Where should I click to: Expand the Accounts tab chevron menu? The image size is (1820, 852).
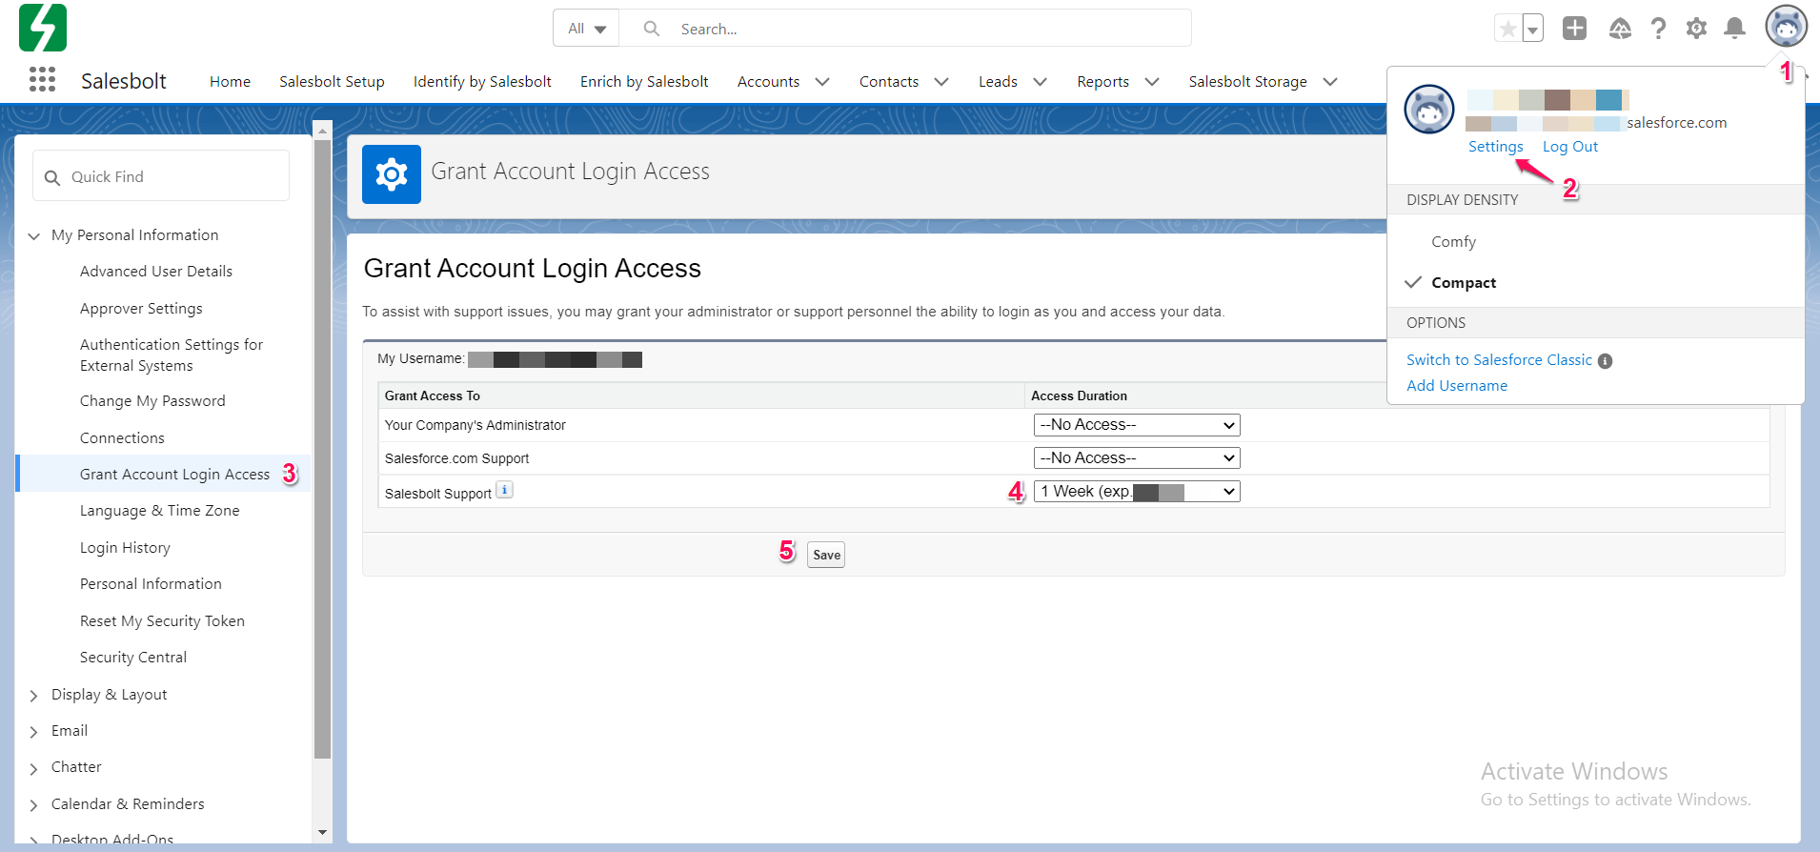click(x=822, y=82)
